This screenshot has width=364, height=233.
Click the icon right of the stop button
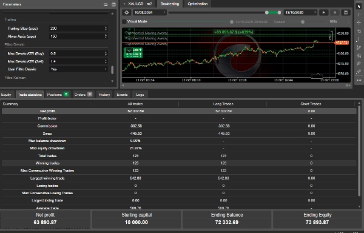tap(346, 13)
